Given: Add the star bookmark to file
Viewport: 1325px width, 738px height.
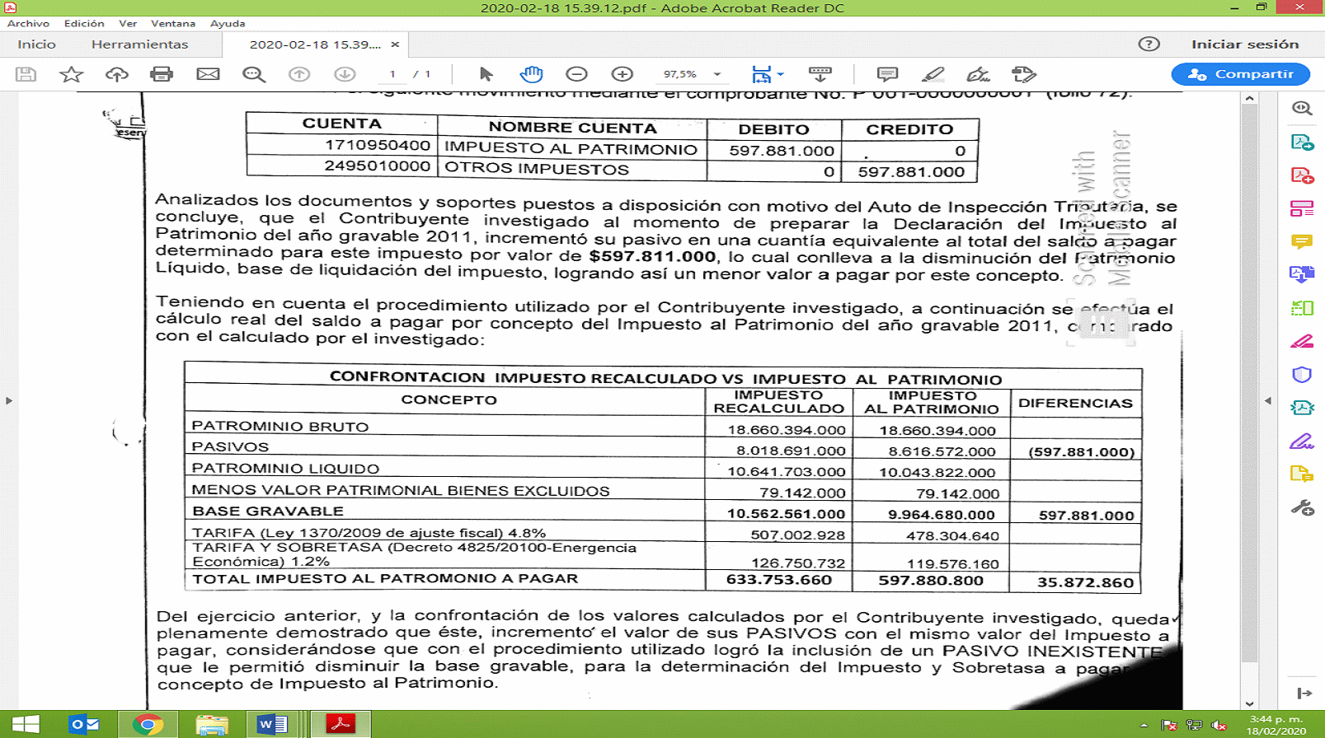Looking at the screenshot, I should pos(72,74).
